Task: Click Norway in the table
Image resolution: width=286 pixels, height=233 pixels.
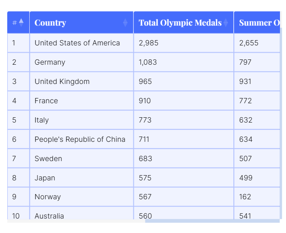Action: 48,197
